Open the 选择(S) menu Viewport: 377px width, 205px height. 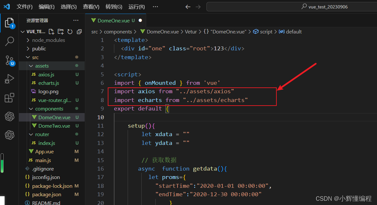pos(69,7)
